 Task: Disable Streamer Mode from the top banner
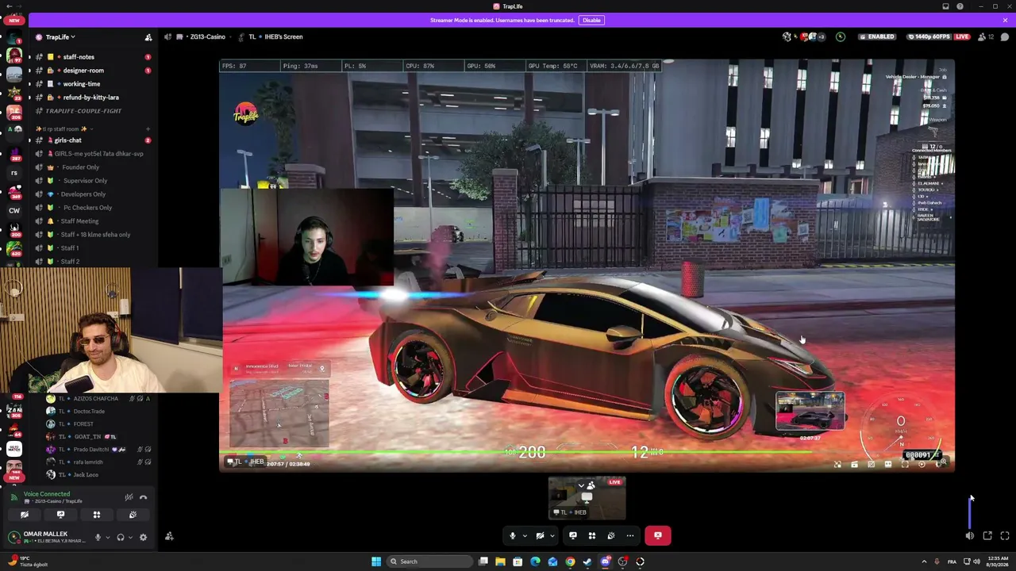tap(591, 20)
